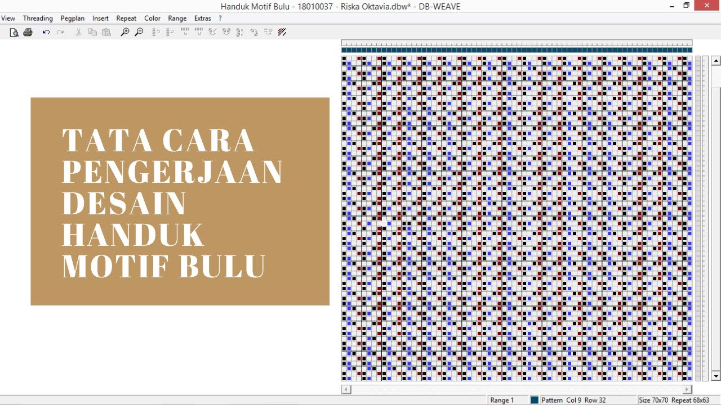Screen dimensions: 721x405
Task: Click 'Range 1' in the status bar
Action: 502,400
